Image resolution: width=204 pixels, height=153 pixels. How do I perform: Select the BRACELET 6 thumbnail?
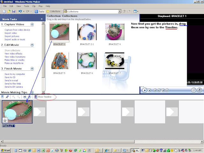(87, 61)
